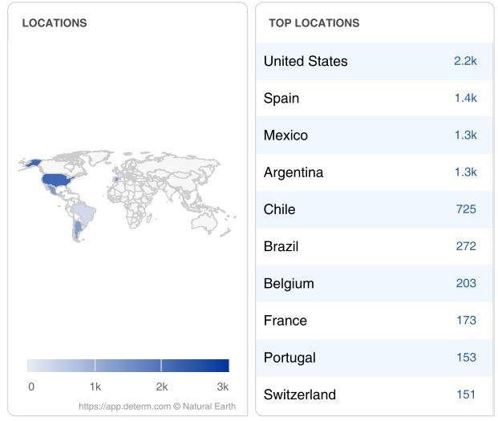498x421 pixels.
Task: Select the Belgium row
Action: click(x=375, y=284)
